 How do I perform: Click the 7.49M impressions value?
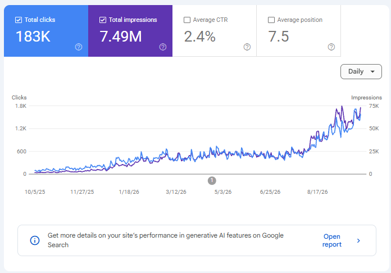coord(121,37)
